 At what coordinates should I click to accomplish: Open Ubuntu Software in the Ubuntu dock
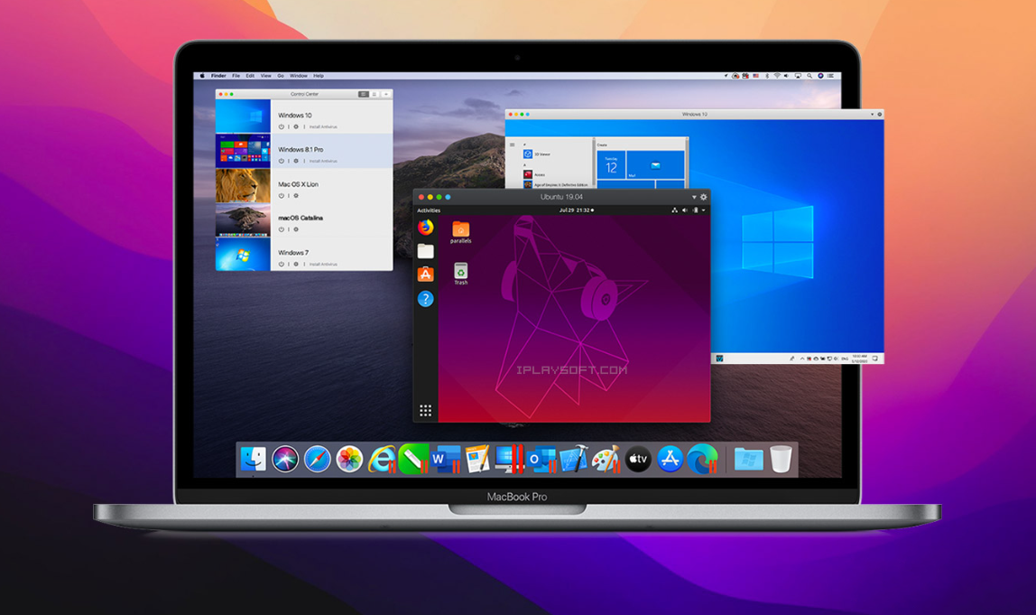coord(426,274)
